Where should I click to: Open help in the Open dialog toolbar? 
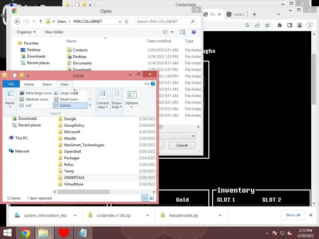[194, 32]
